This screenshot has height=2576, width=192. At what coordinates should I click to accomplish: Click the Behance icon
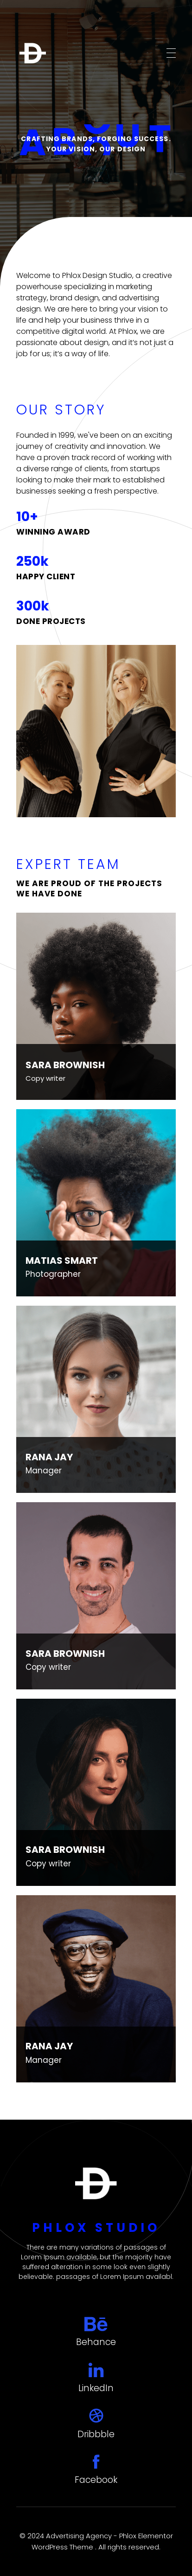click(x=96, y=2323)
